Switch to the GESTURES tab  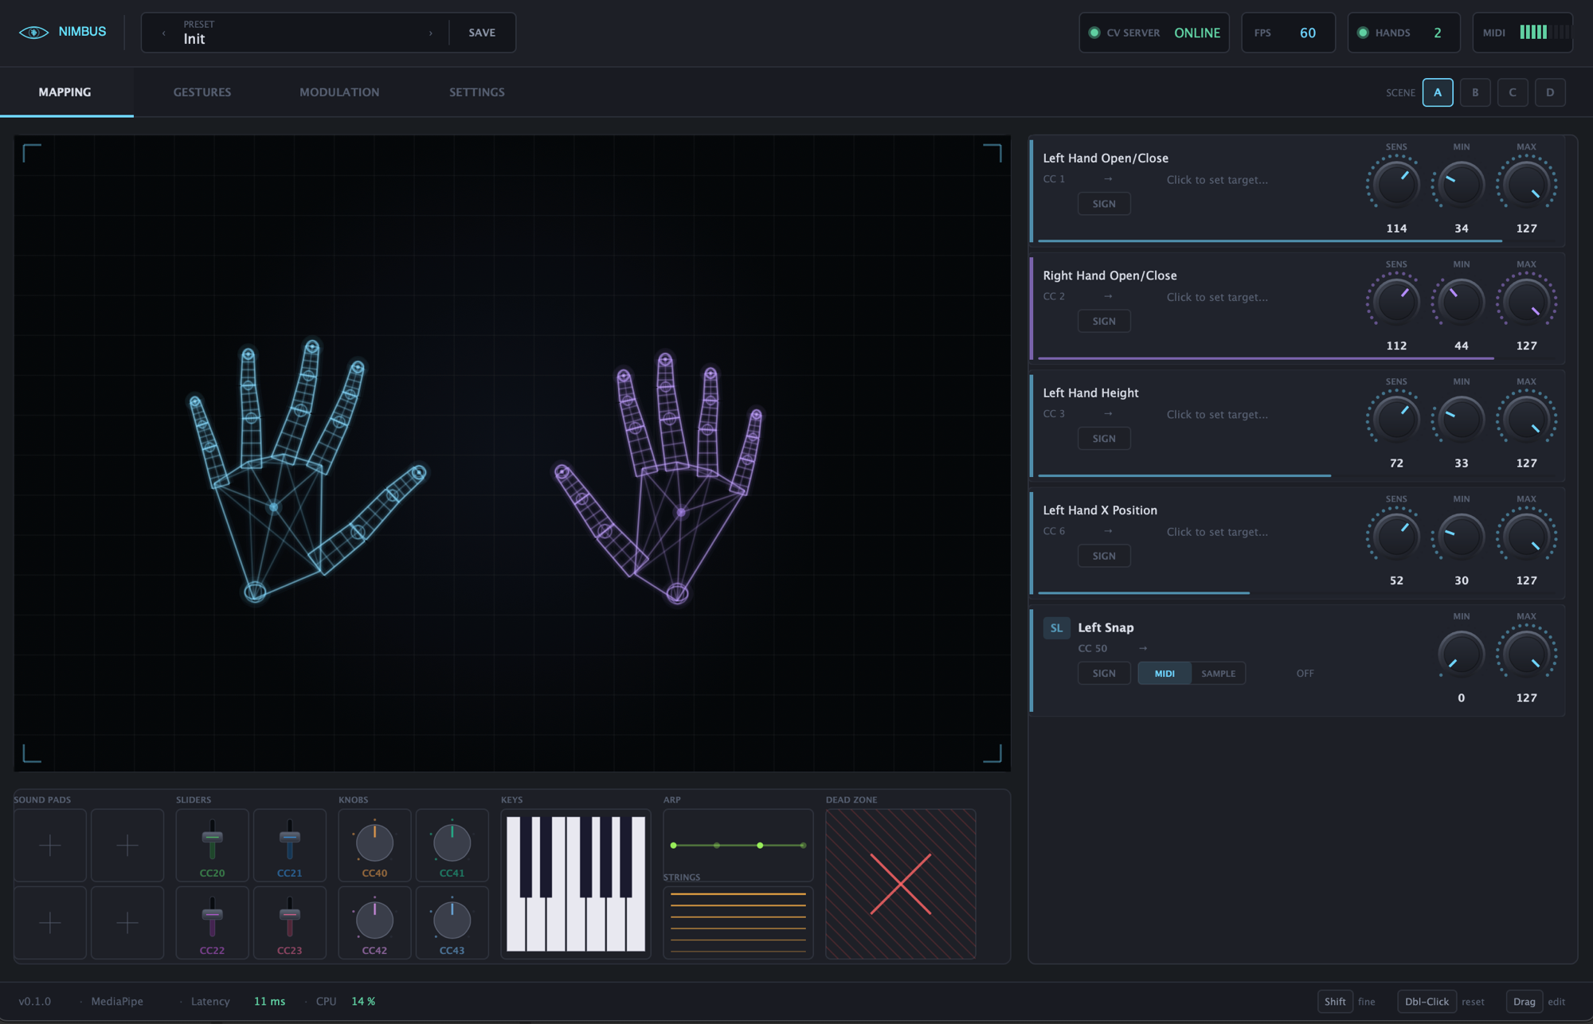click(202, 92)
